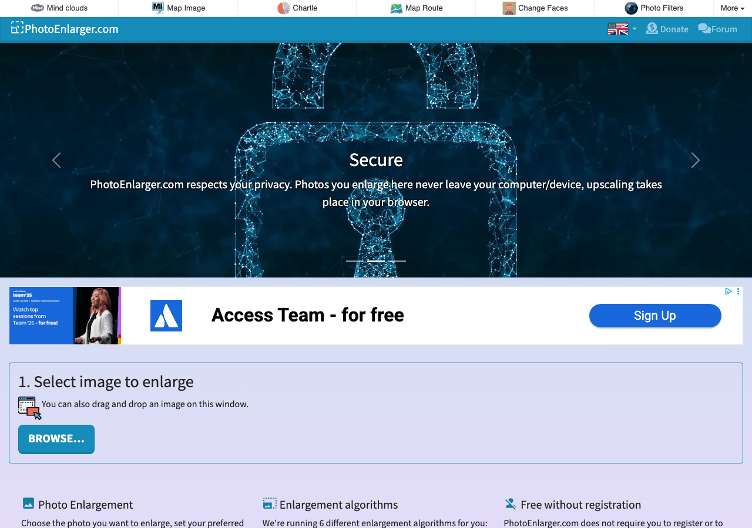Click the Atlassian logo in the ad
Viewport: 752px width, 528px height.
tap(166, 316)
